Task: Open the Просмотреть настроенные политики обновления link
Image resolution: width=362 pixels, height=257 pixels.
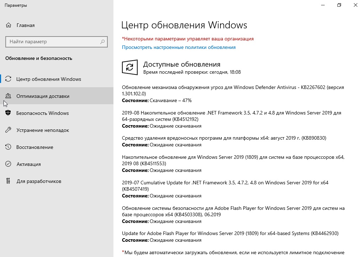Action: [179, 47]
